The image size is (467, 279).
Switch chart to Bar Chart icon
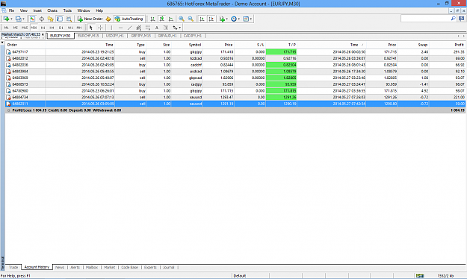[152, 19]
